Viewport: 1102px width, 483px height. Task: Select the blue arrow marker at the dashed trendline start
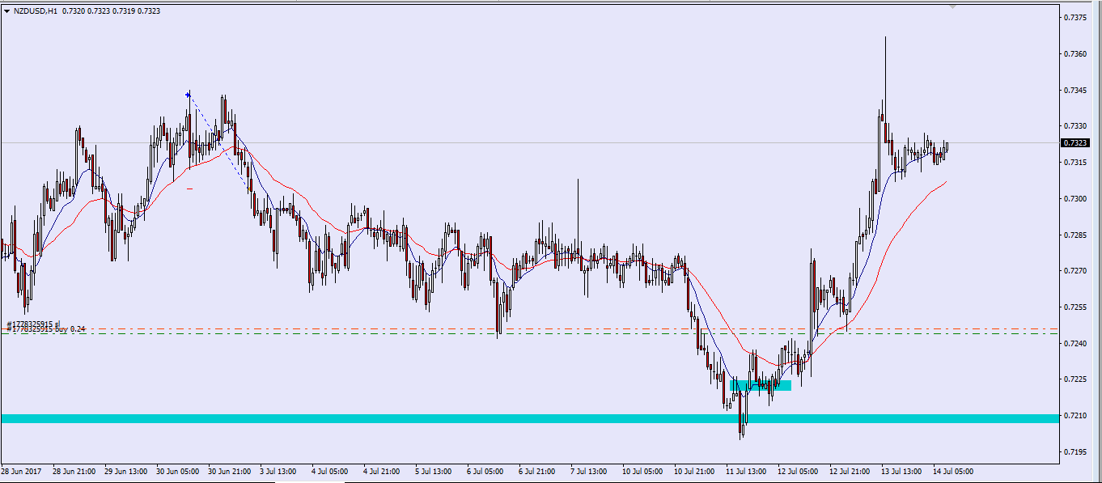point(189,95)
